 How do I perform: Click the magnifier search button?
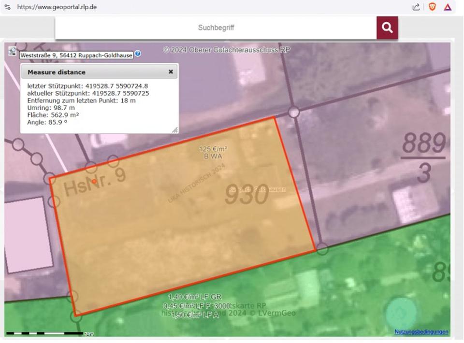(x=387, y=28)
